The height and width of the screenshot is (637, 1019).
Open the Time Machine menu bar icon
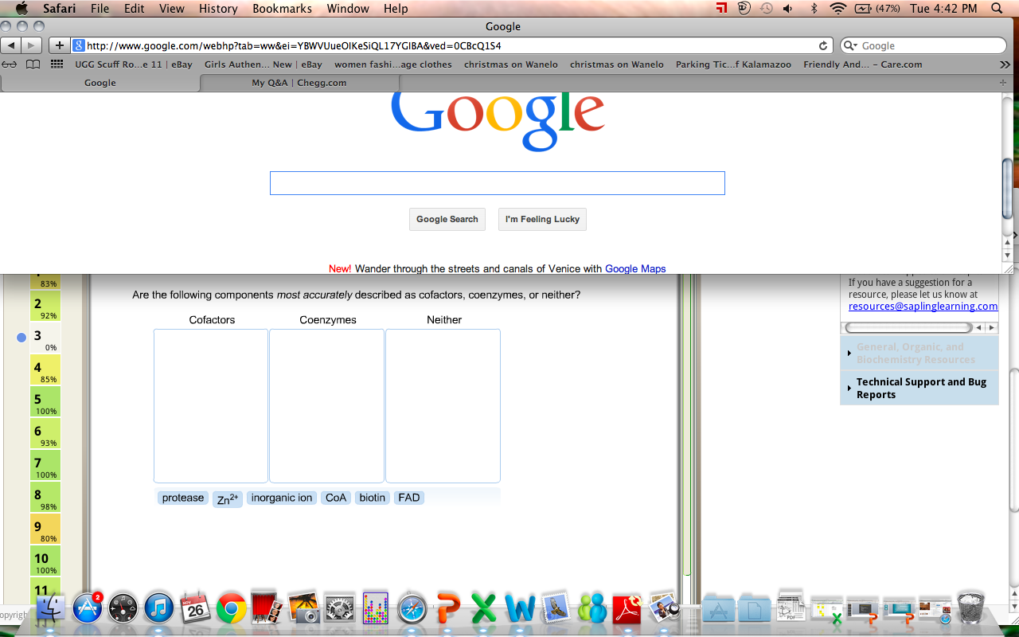pos(766,9)
